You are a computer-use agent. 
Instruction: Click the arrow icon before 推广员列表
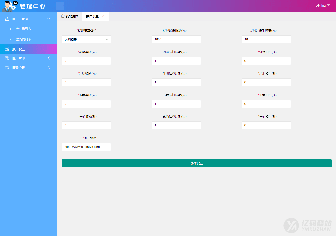(10, 29)
